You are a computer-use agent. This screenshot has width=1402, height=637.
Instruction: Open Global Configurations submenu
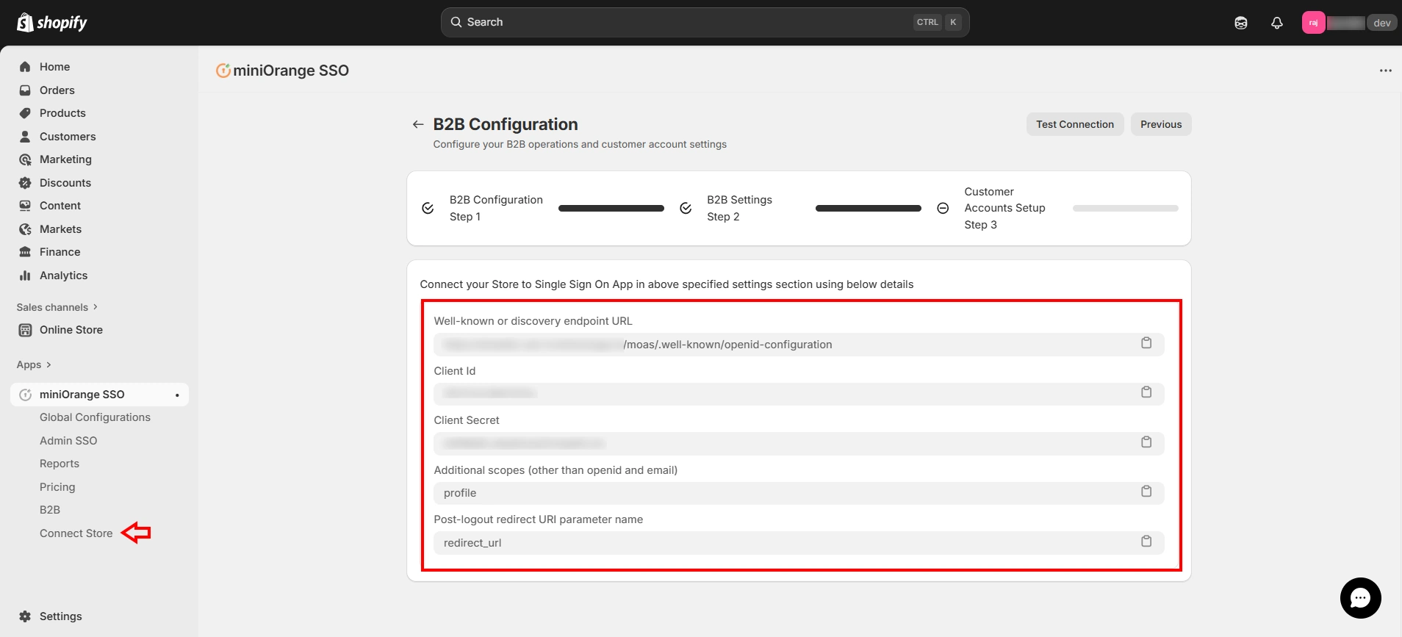click(x=95, y=417)
